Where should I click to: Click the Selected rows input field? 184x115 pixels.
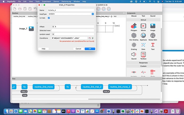click(73, 30)
